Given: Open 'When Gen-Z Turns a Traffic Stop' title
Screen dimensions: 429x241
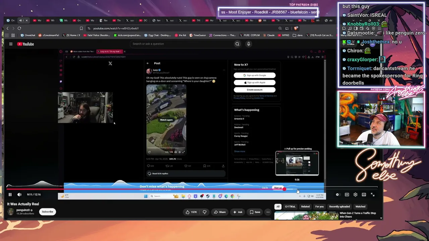Looking at the screenshot, I should pos(358,215).
